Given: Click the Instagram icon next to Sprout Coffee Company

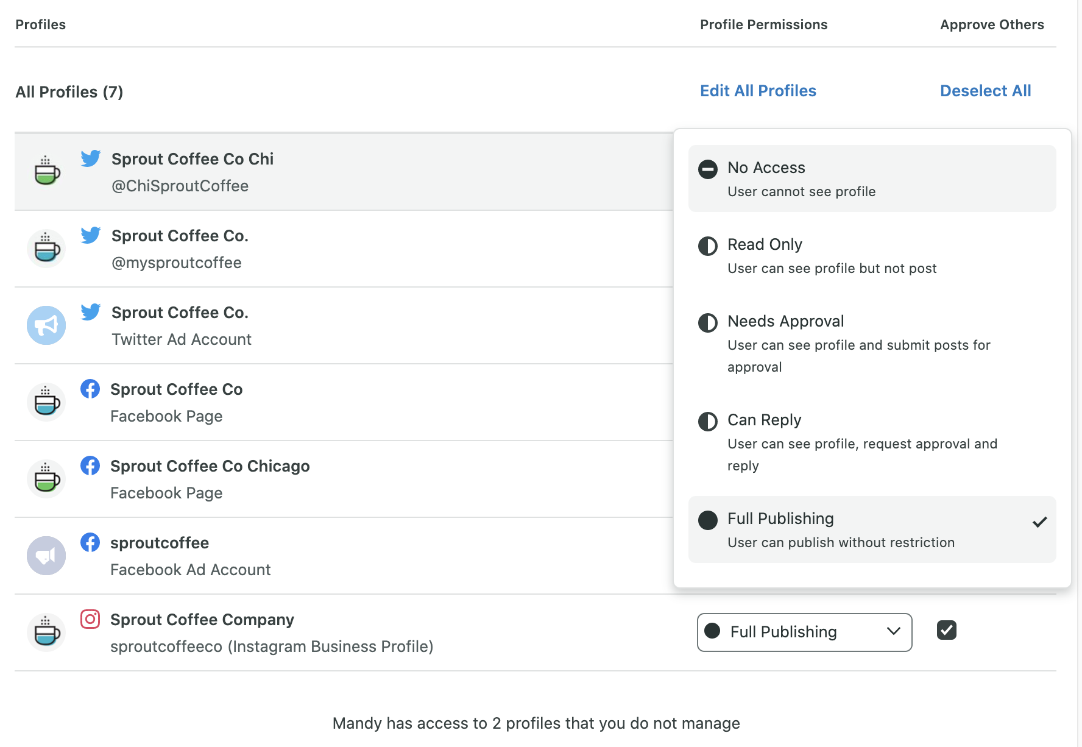Looking at the screenshot, I should tap(90, 619).
